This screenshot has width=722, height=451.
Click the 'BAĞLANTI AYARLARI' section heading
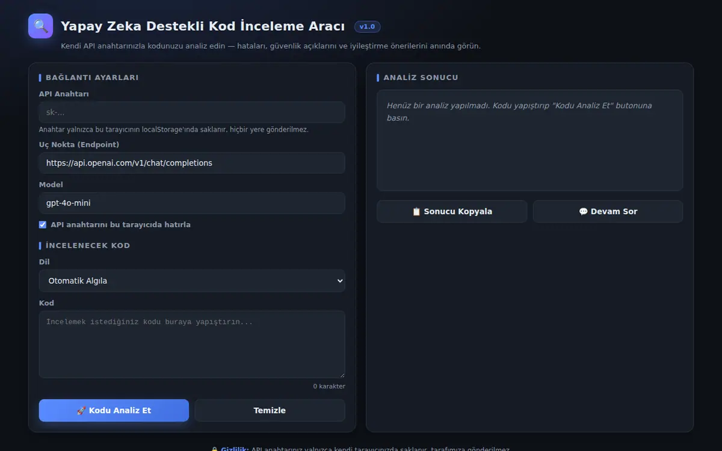pos(92,78)
